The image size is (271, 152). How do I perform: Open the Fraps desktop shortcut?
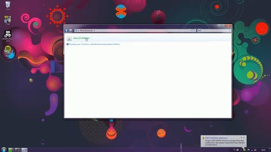[x=8, y=20]
